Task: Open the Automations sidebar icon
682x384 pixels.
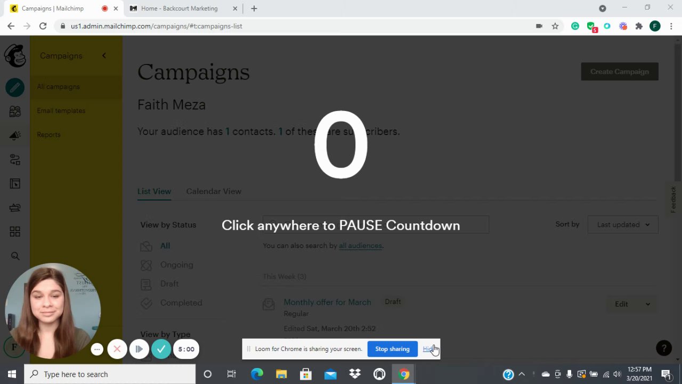Action: 15,159
